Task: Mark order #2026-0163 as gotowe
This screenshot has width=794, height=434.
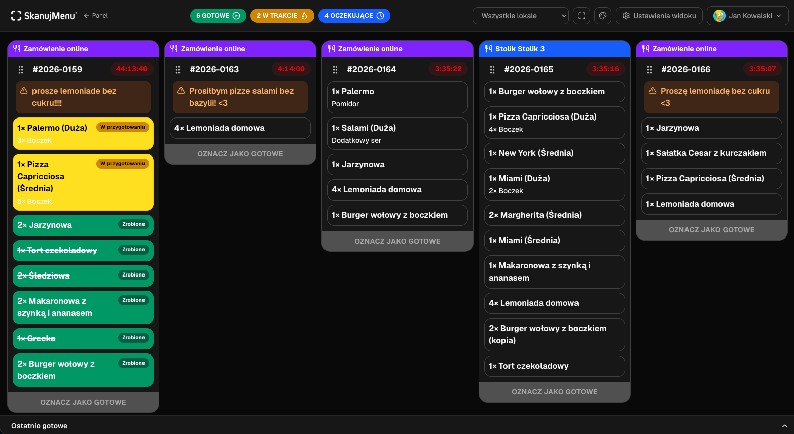Action: [x=240, y=154]
